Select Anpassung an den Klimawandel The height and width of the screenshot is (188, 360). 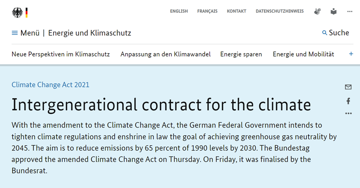(x=165, y=54)
